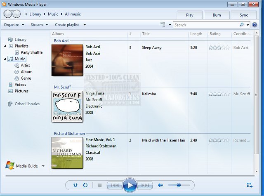Click the Create playlist button
The height and width of the screenshot is (196, 264).
(67, 25)
